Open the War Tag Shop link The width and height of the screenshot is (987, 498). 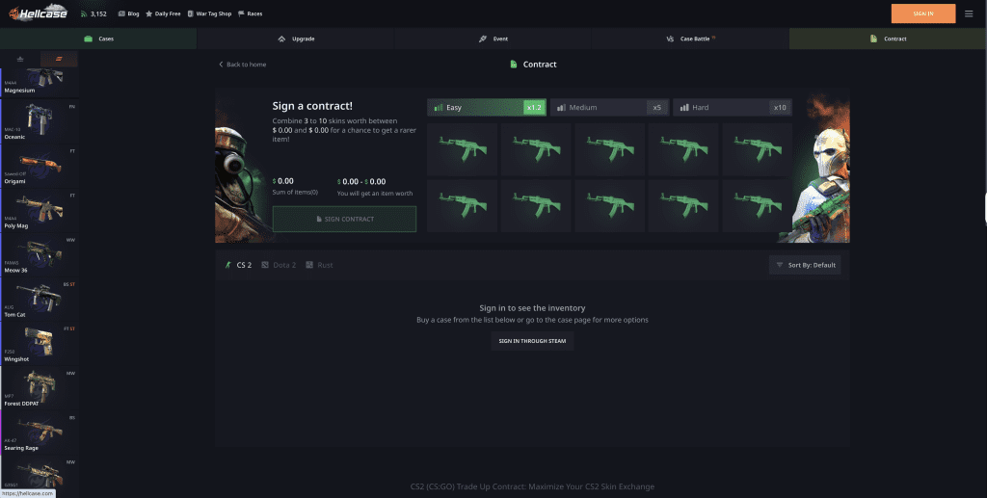209,13
